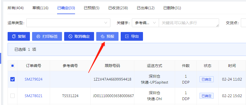Open the 已预报(5) tab
The width and height of the screenshot is (246, 105).
(x=92, y=8)
